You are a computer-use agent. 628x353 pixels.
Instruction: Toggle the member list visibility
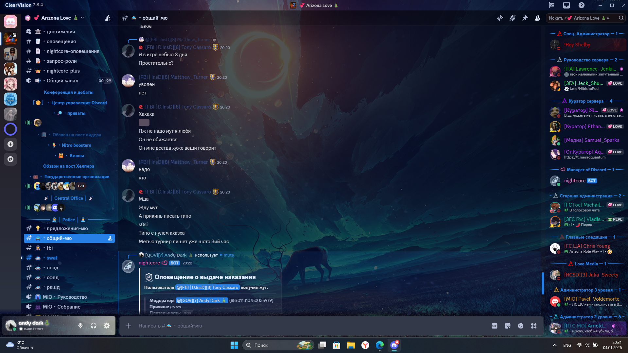pyautogui.click(x=537, y=18)
